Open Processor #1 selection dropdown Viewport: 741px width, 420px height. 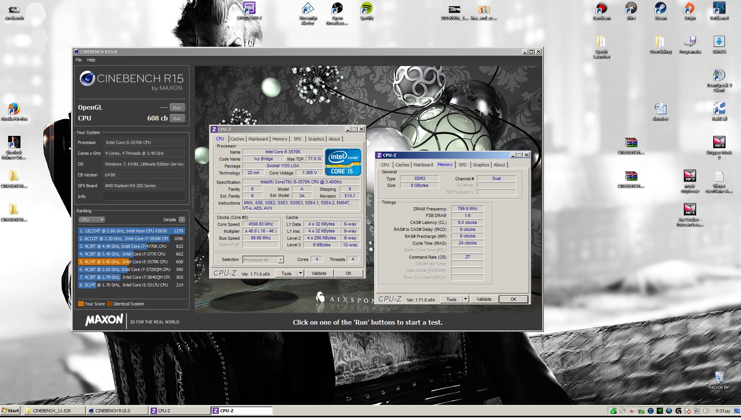[263, 260]
